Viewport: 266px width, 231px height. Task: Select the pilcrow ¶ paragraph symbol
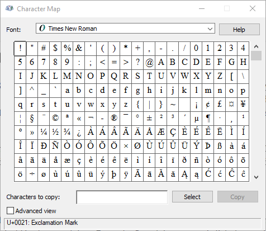(208, 118)
